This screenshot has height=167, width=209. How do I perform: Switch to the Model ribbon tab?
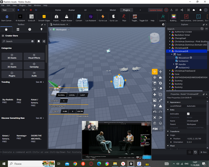click(x=113, y=10)
